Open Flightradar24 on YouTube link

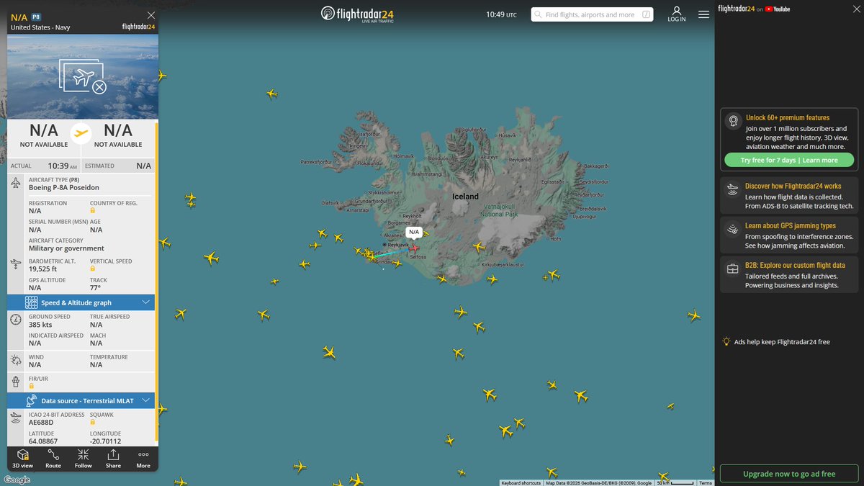pos(754,9)
